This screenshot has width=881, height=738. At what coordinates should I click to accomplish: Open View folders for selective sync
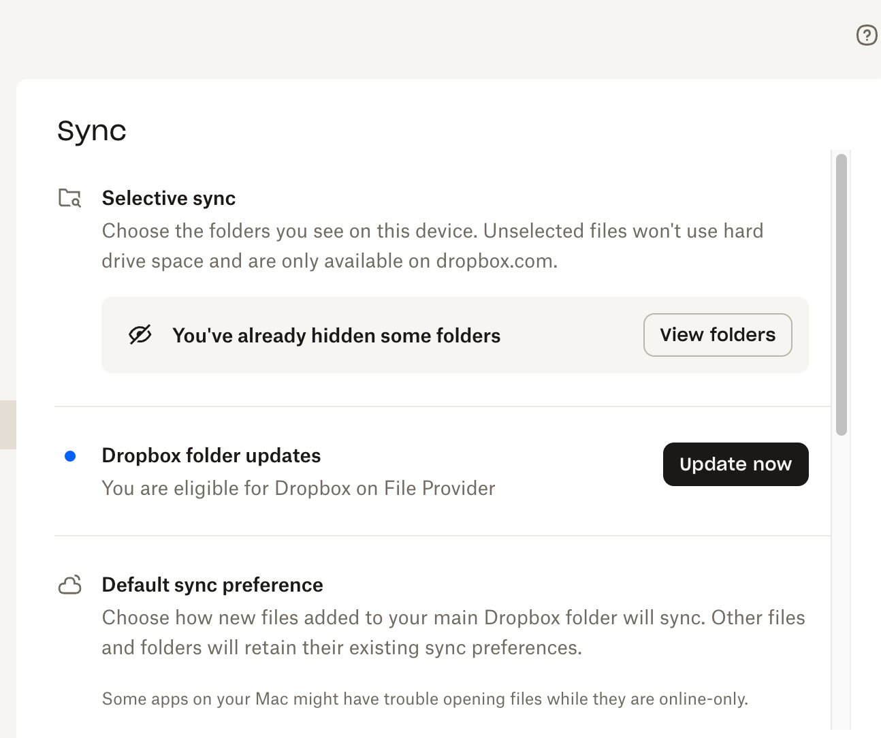click(x=718, y=335)
